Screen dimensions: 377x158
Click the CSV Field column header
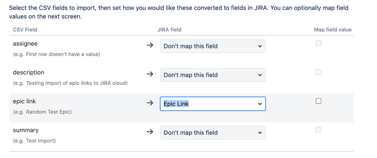pos(25,29)
